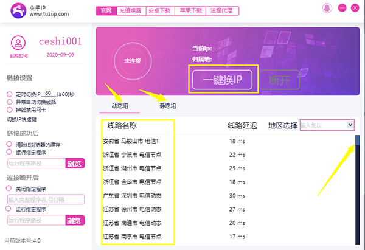Viewport: 365px width, 250px height.
Task: Close the 兔子IP window
Action: [x=355, y=8]
